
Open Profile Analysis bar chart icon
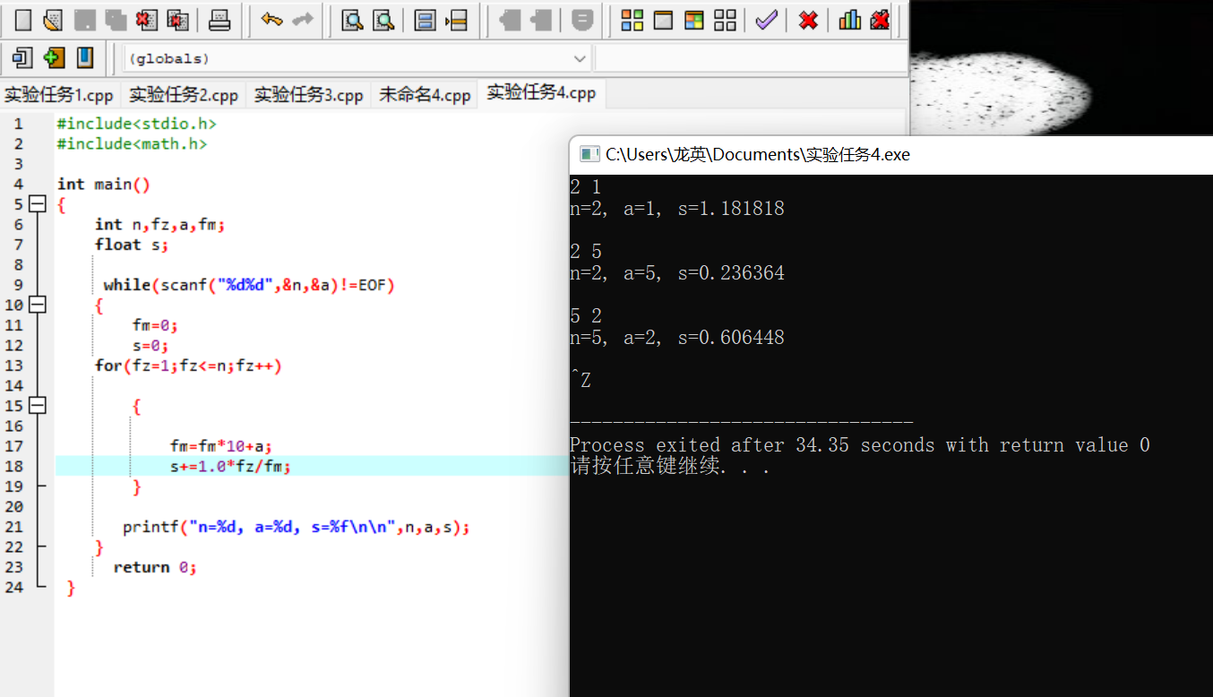pos(849,20)
